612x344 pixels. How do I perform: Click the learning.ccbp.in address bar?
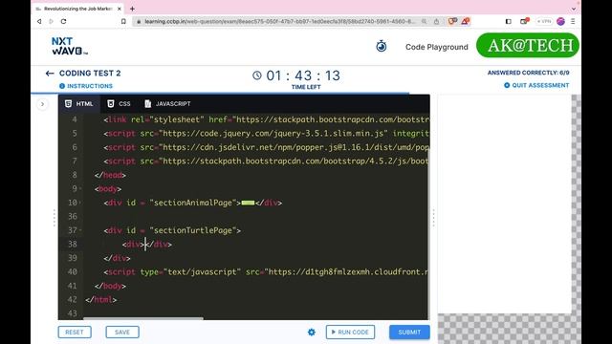pyautogui.click(x=279, y=21)
